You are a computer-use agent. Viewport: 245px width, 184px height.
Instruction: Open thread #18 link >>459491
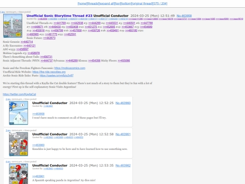point(113,30)
